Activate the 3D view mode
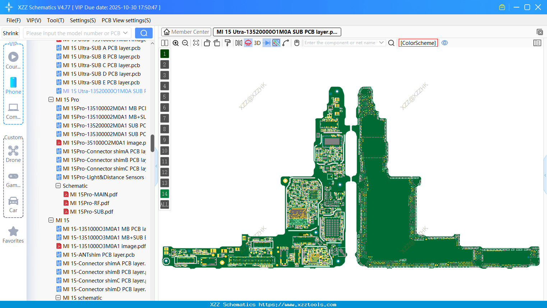 [x=257, y=43]
